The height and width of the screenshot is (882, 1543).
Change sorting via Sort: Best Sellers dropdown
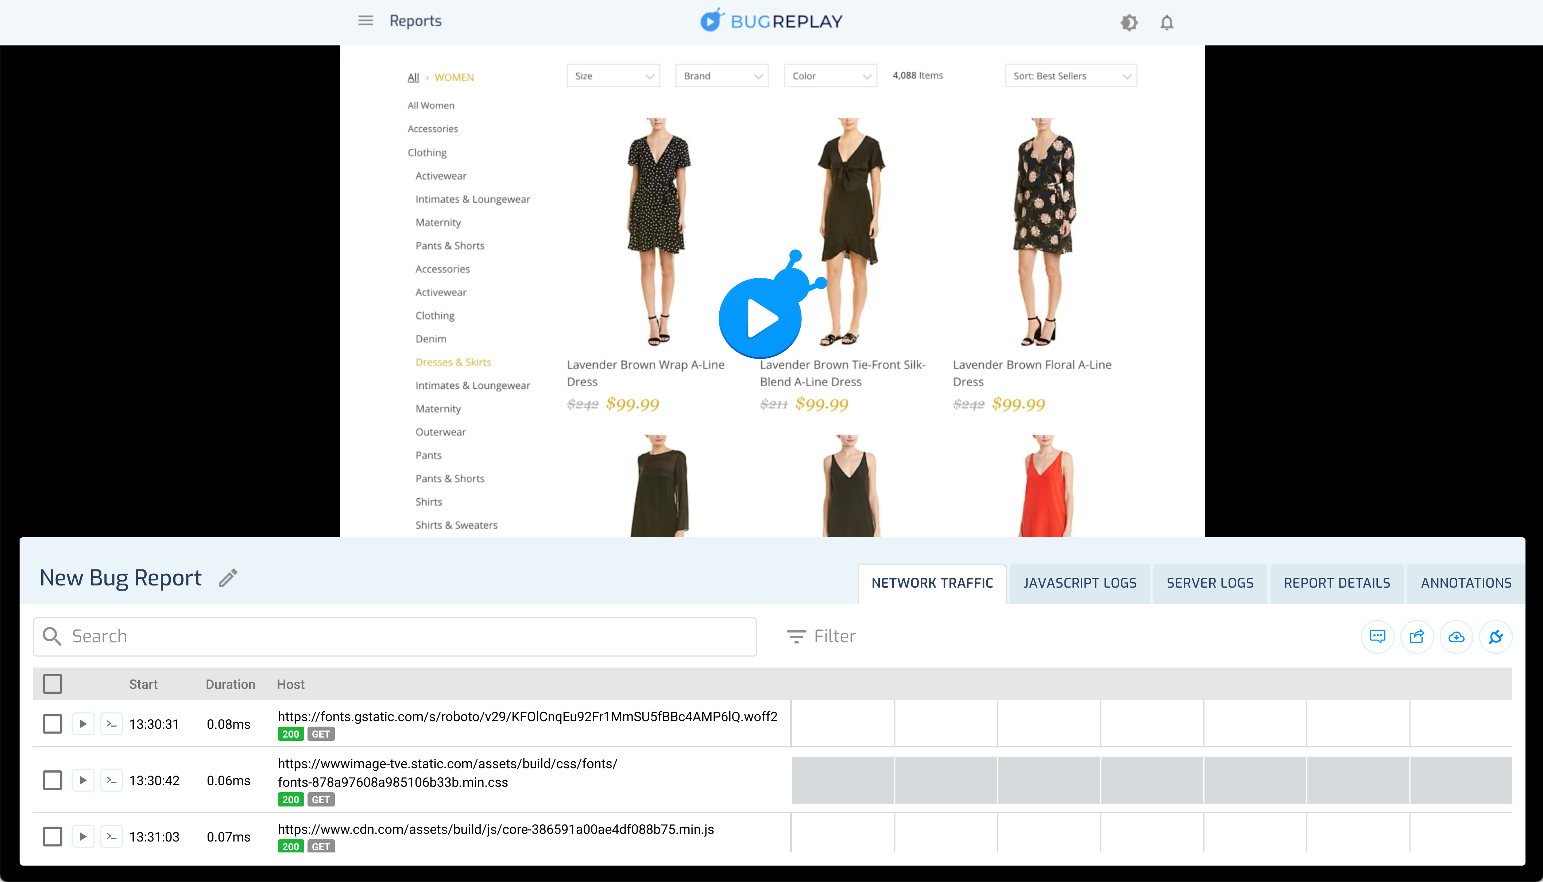click(1070, 75)
